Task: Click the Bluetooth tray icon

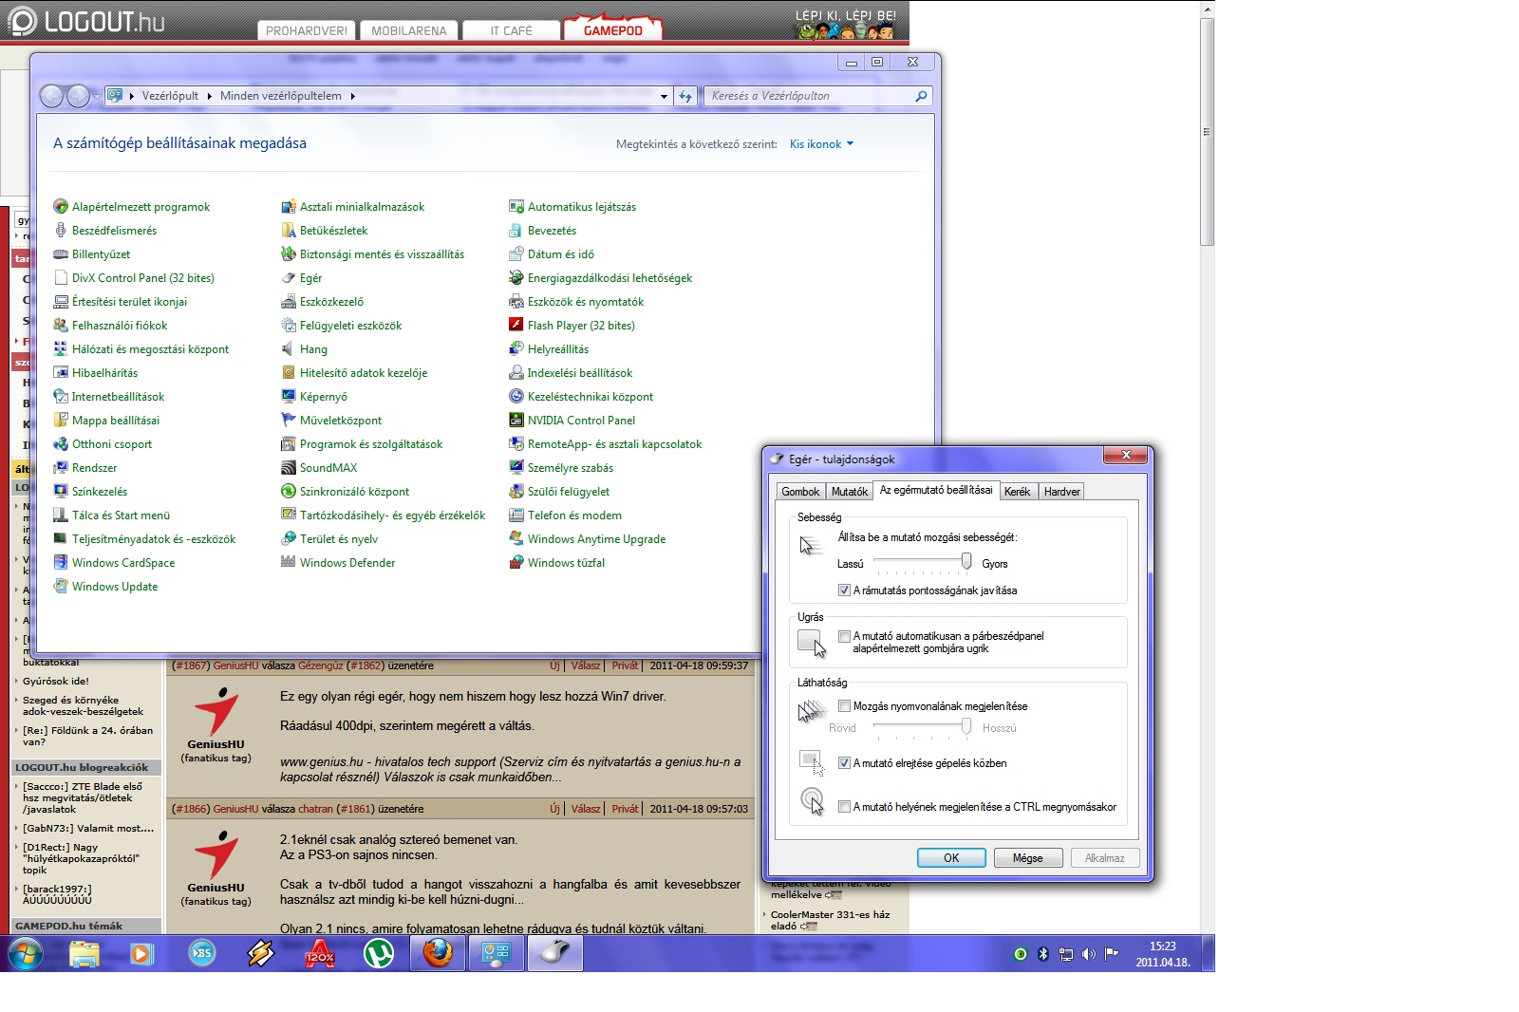Action: point(1042,954)
